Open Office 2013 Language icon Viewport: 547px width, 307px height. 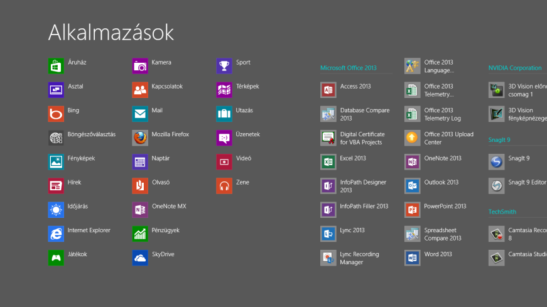click(x=413, y=66)
